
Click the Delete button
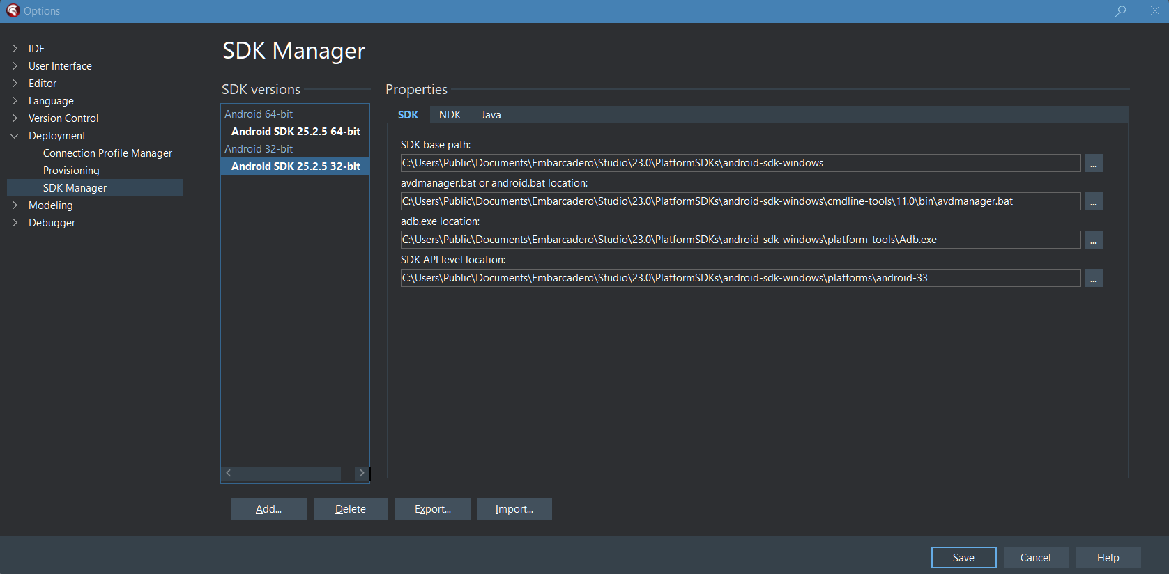click(351, 509)
